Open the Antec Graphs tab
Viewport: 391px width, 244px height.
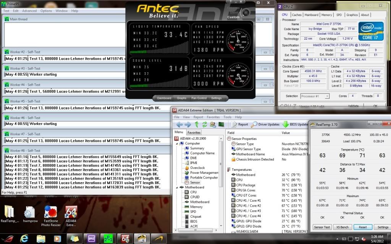click(181, 98)
